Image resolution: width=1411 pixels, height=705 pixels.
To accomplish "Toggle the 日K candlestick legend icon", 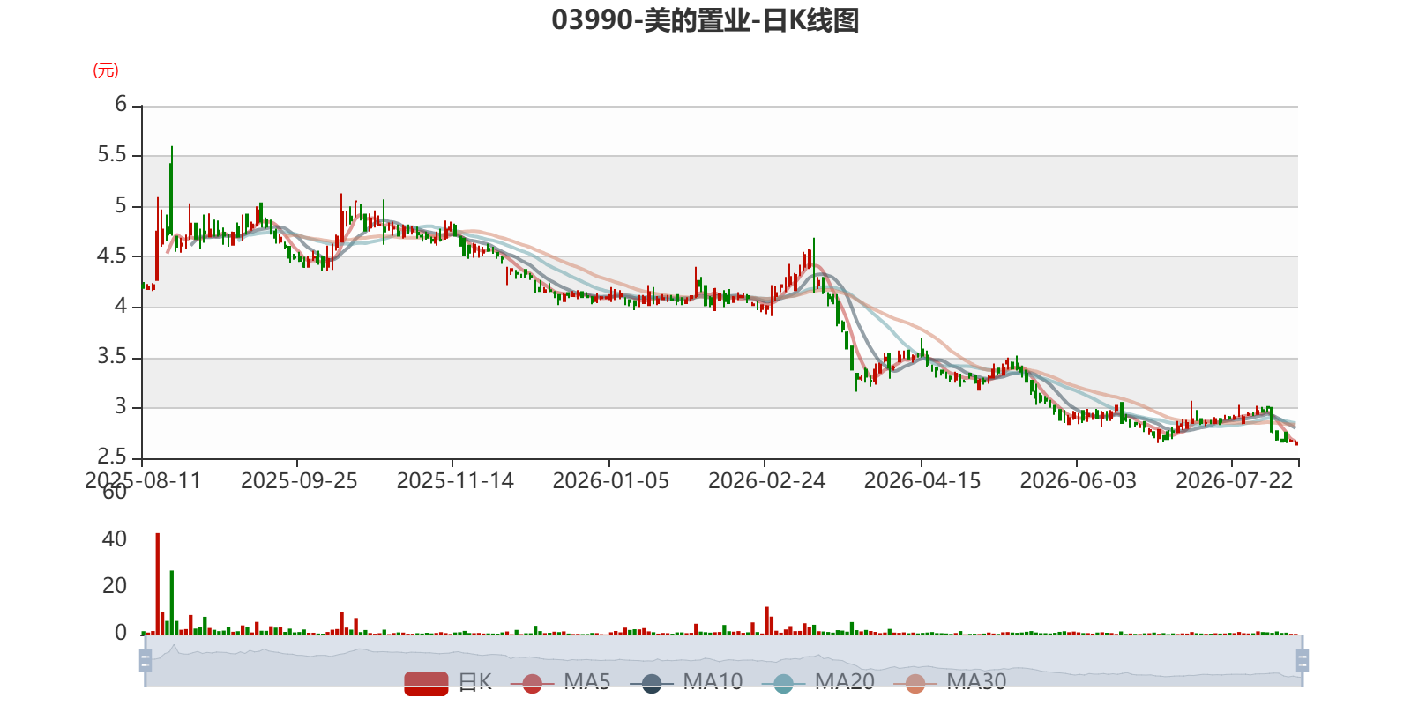I will (x=426, y=683).
